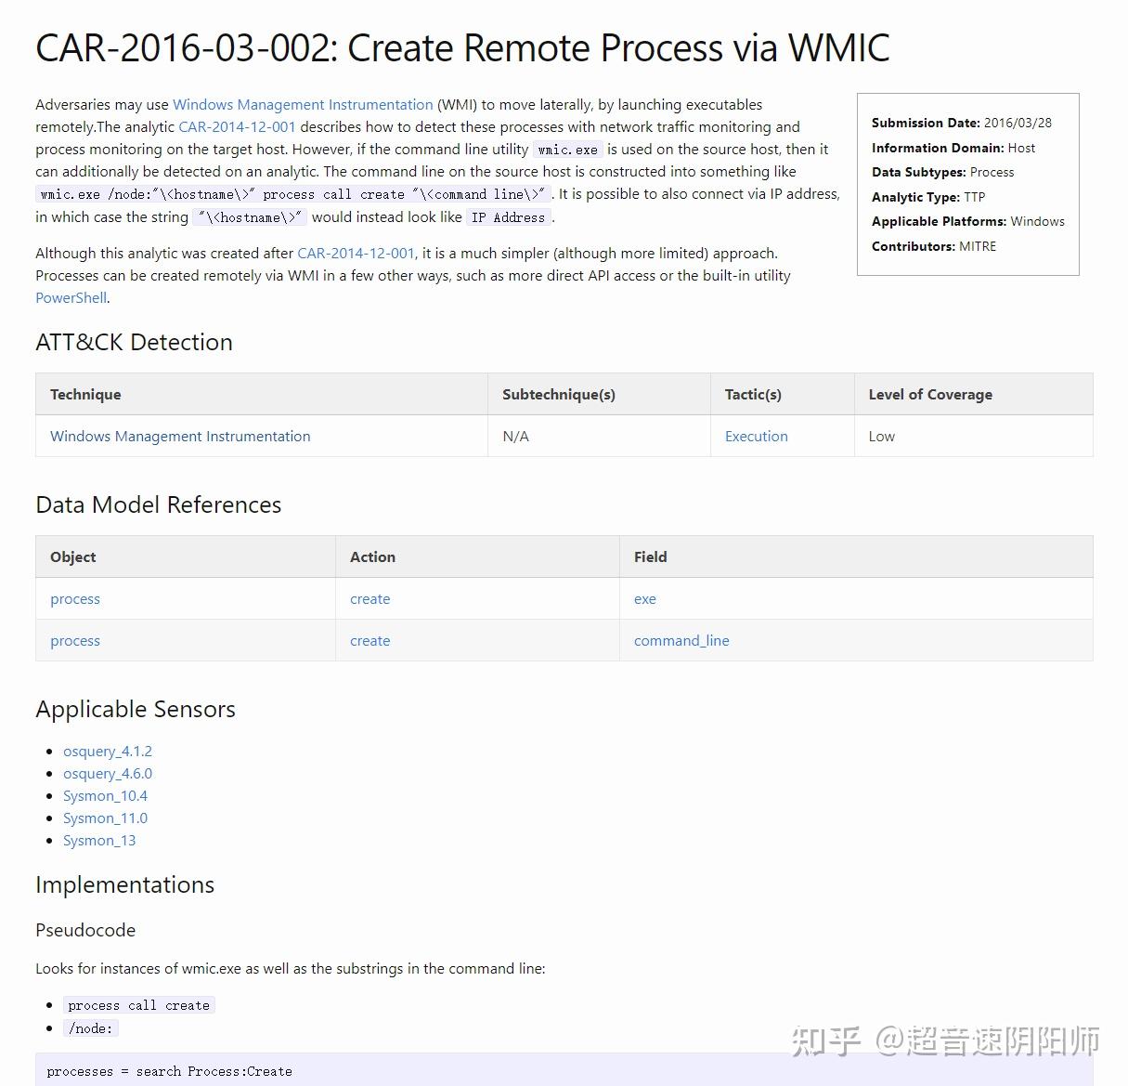Open the Sysmon_10.4 sensor link

[x=105, y=796]
